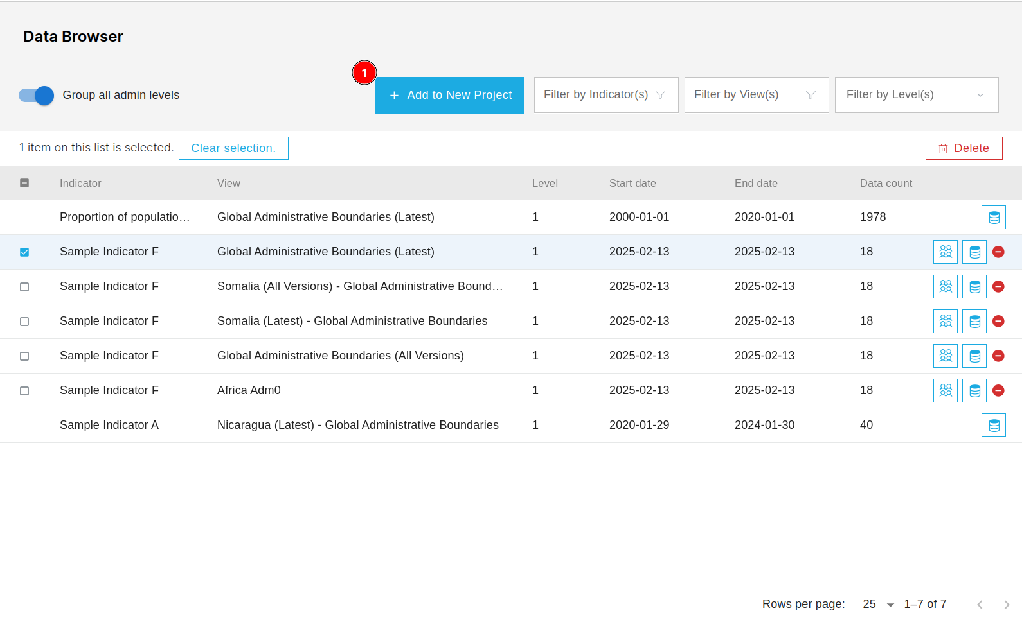Viewport: 1022px width, 622px height.
Task: Open people-group icon in Somalia (All Versions) row
Action: [946, 286]
